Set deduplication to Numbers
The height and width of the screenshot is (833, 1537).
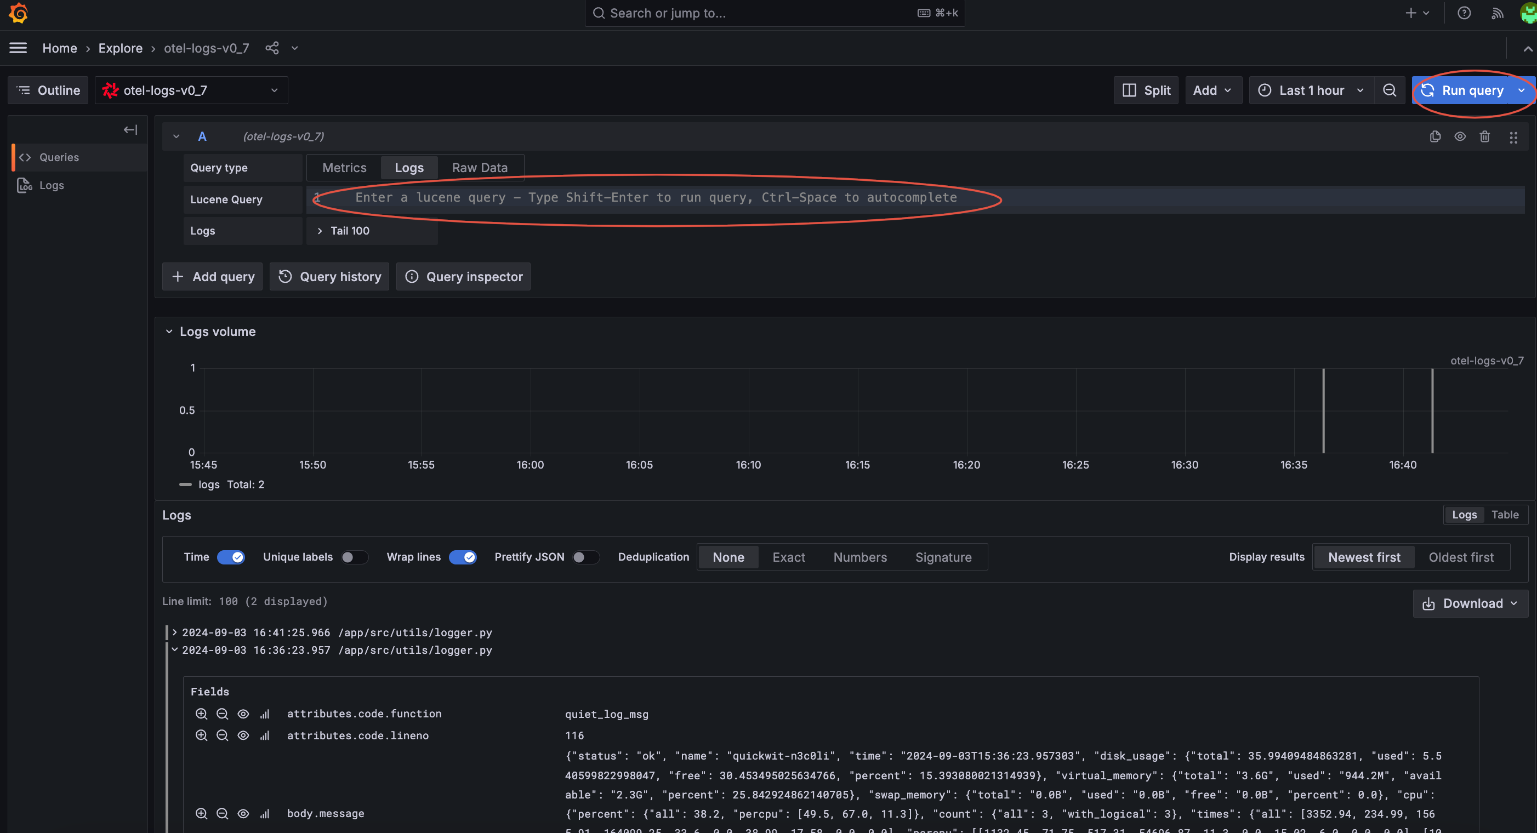coord(860,557)
